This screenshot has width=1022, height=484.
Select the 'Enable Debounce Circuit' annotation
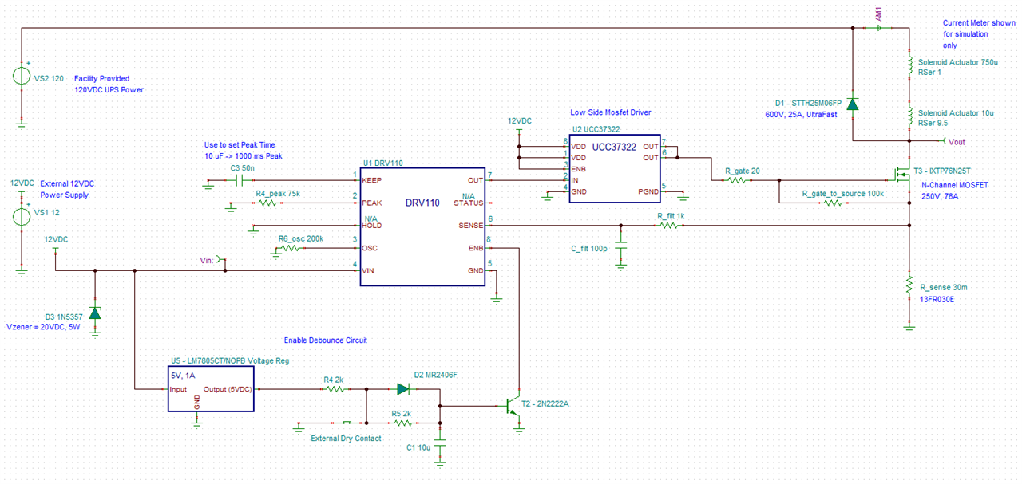[x=325, y=340]
